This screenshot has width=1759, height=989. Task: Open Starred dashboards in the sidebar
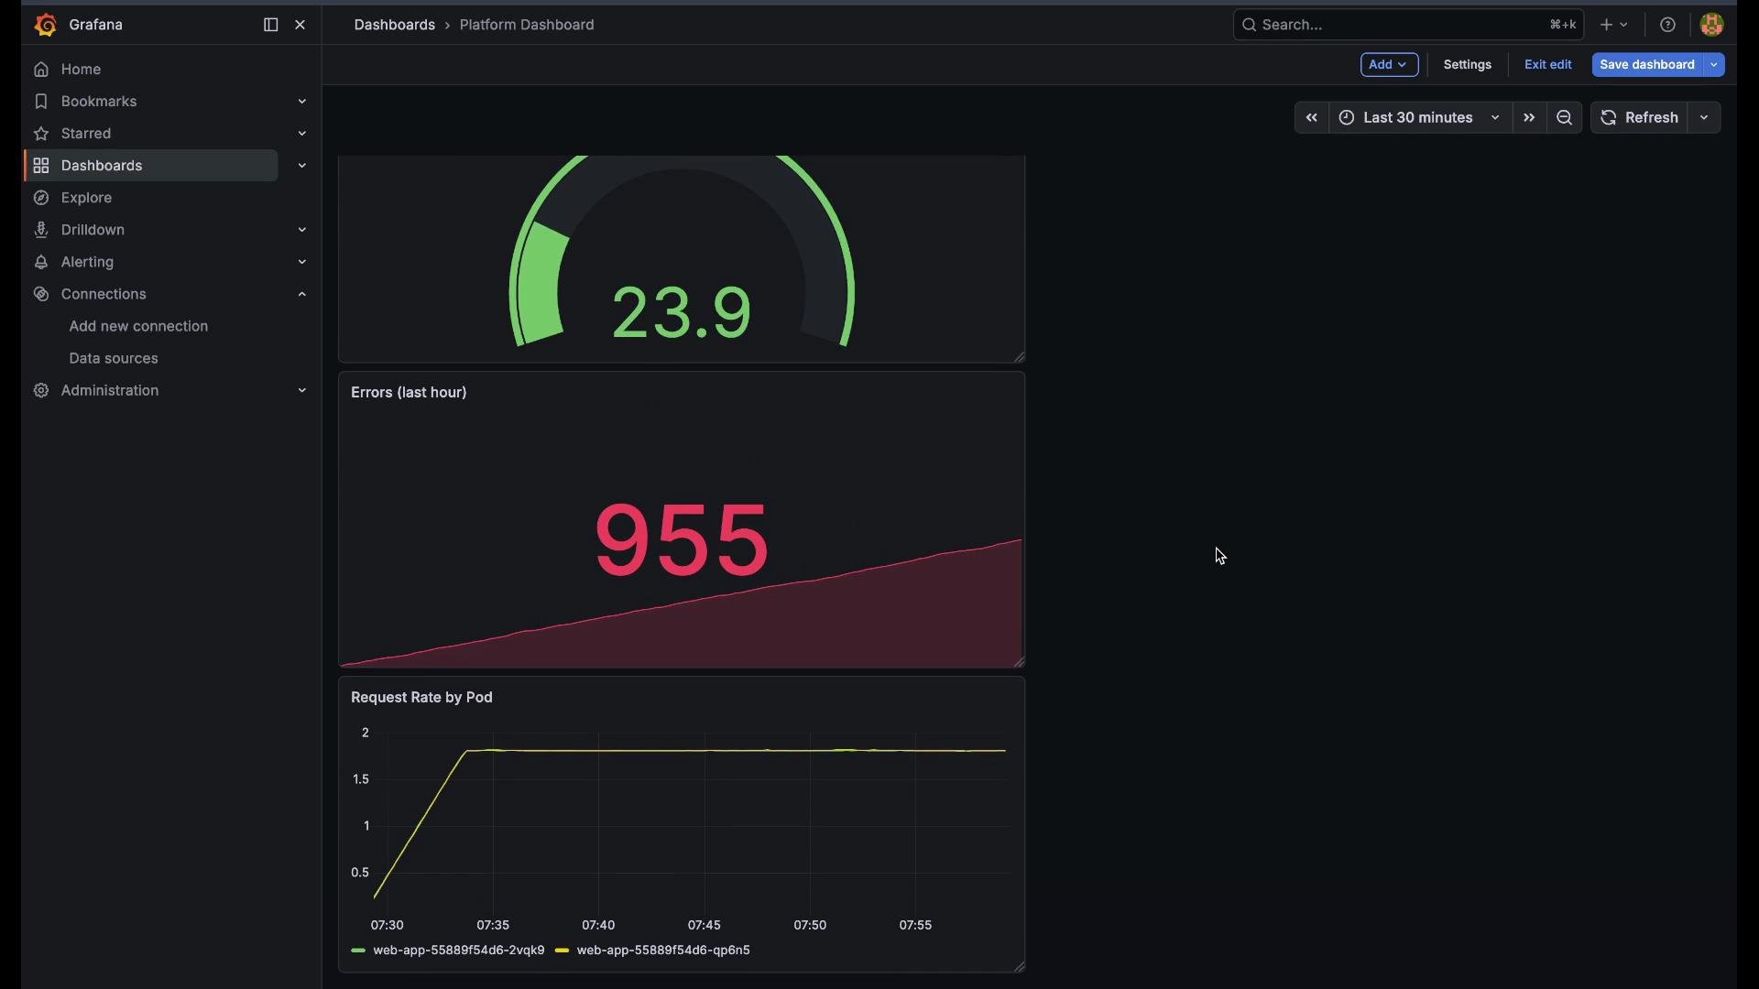point(86,134)
